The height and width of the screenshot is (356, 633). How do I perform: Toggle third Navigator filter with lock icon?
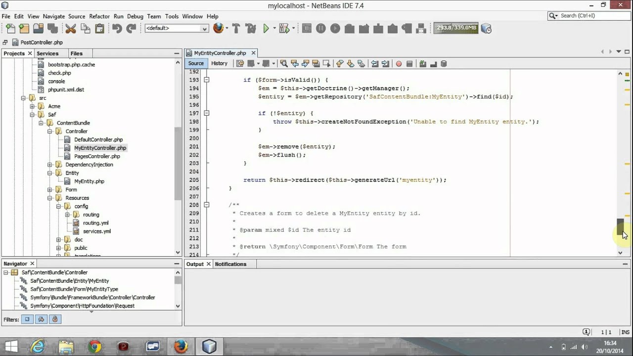pos(55,319)
